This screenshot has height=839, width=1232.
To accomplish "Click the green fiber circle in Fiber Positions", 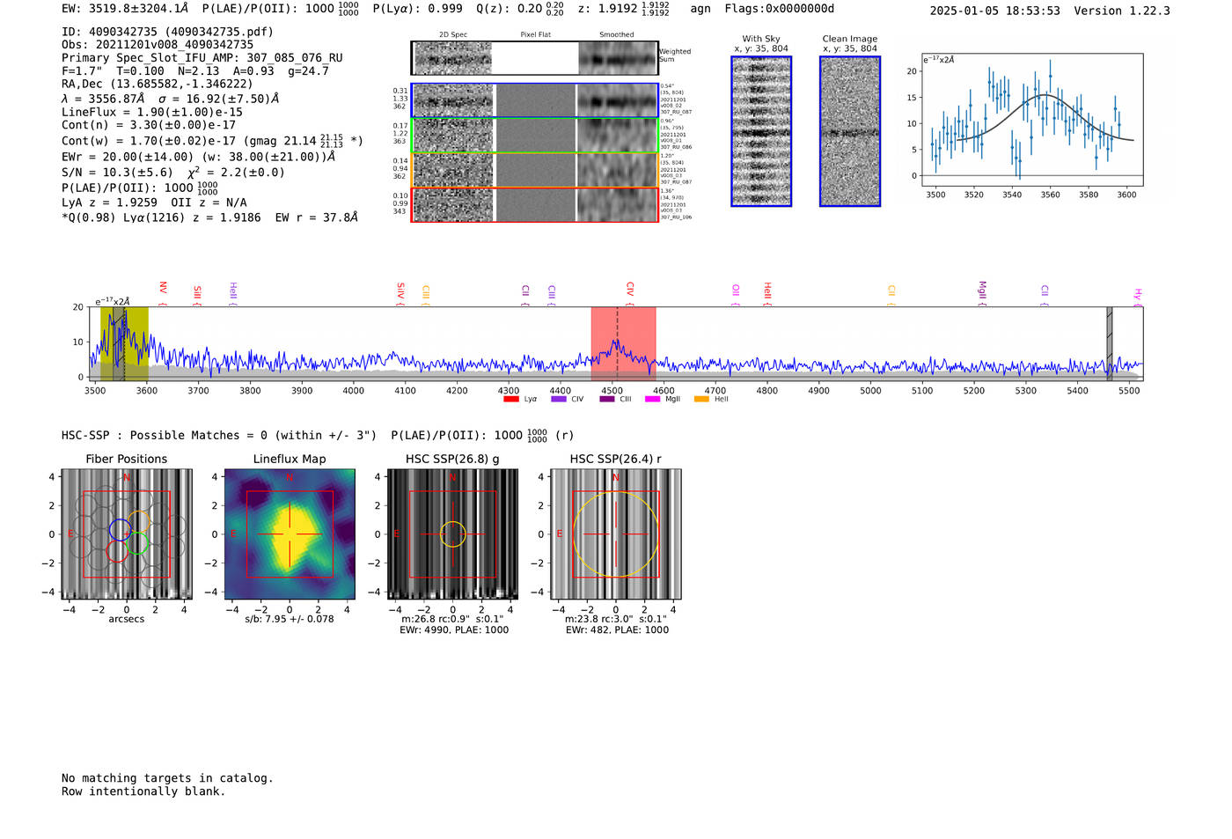I will click(x=136, y=543).
